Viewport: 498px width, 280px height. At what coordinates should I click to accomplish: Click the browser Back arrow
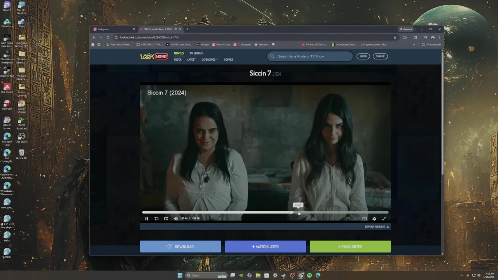94,37
